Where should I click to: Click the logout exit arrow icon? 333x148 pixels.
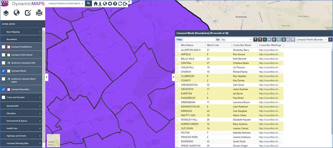click(x=125, y=4)
